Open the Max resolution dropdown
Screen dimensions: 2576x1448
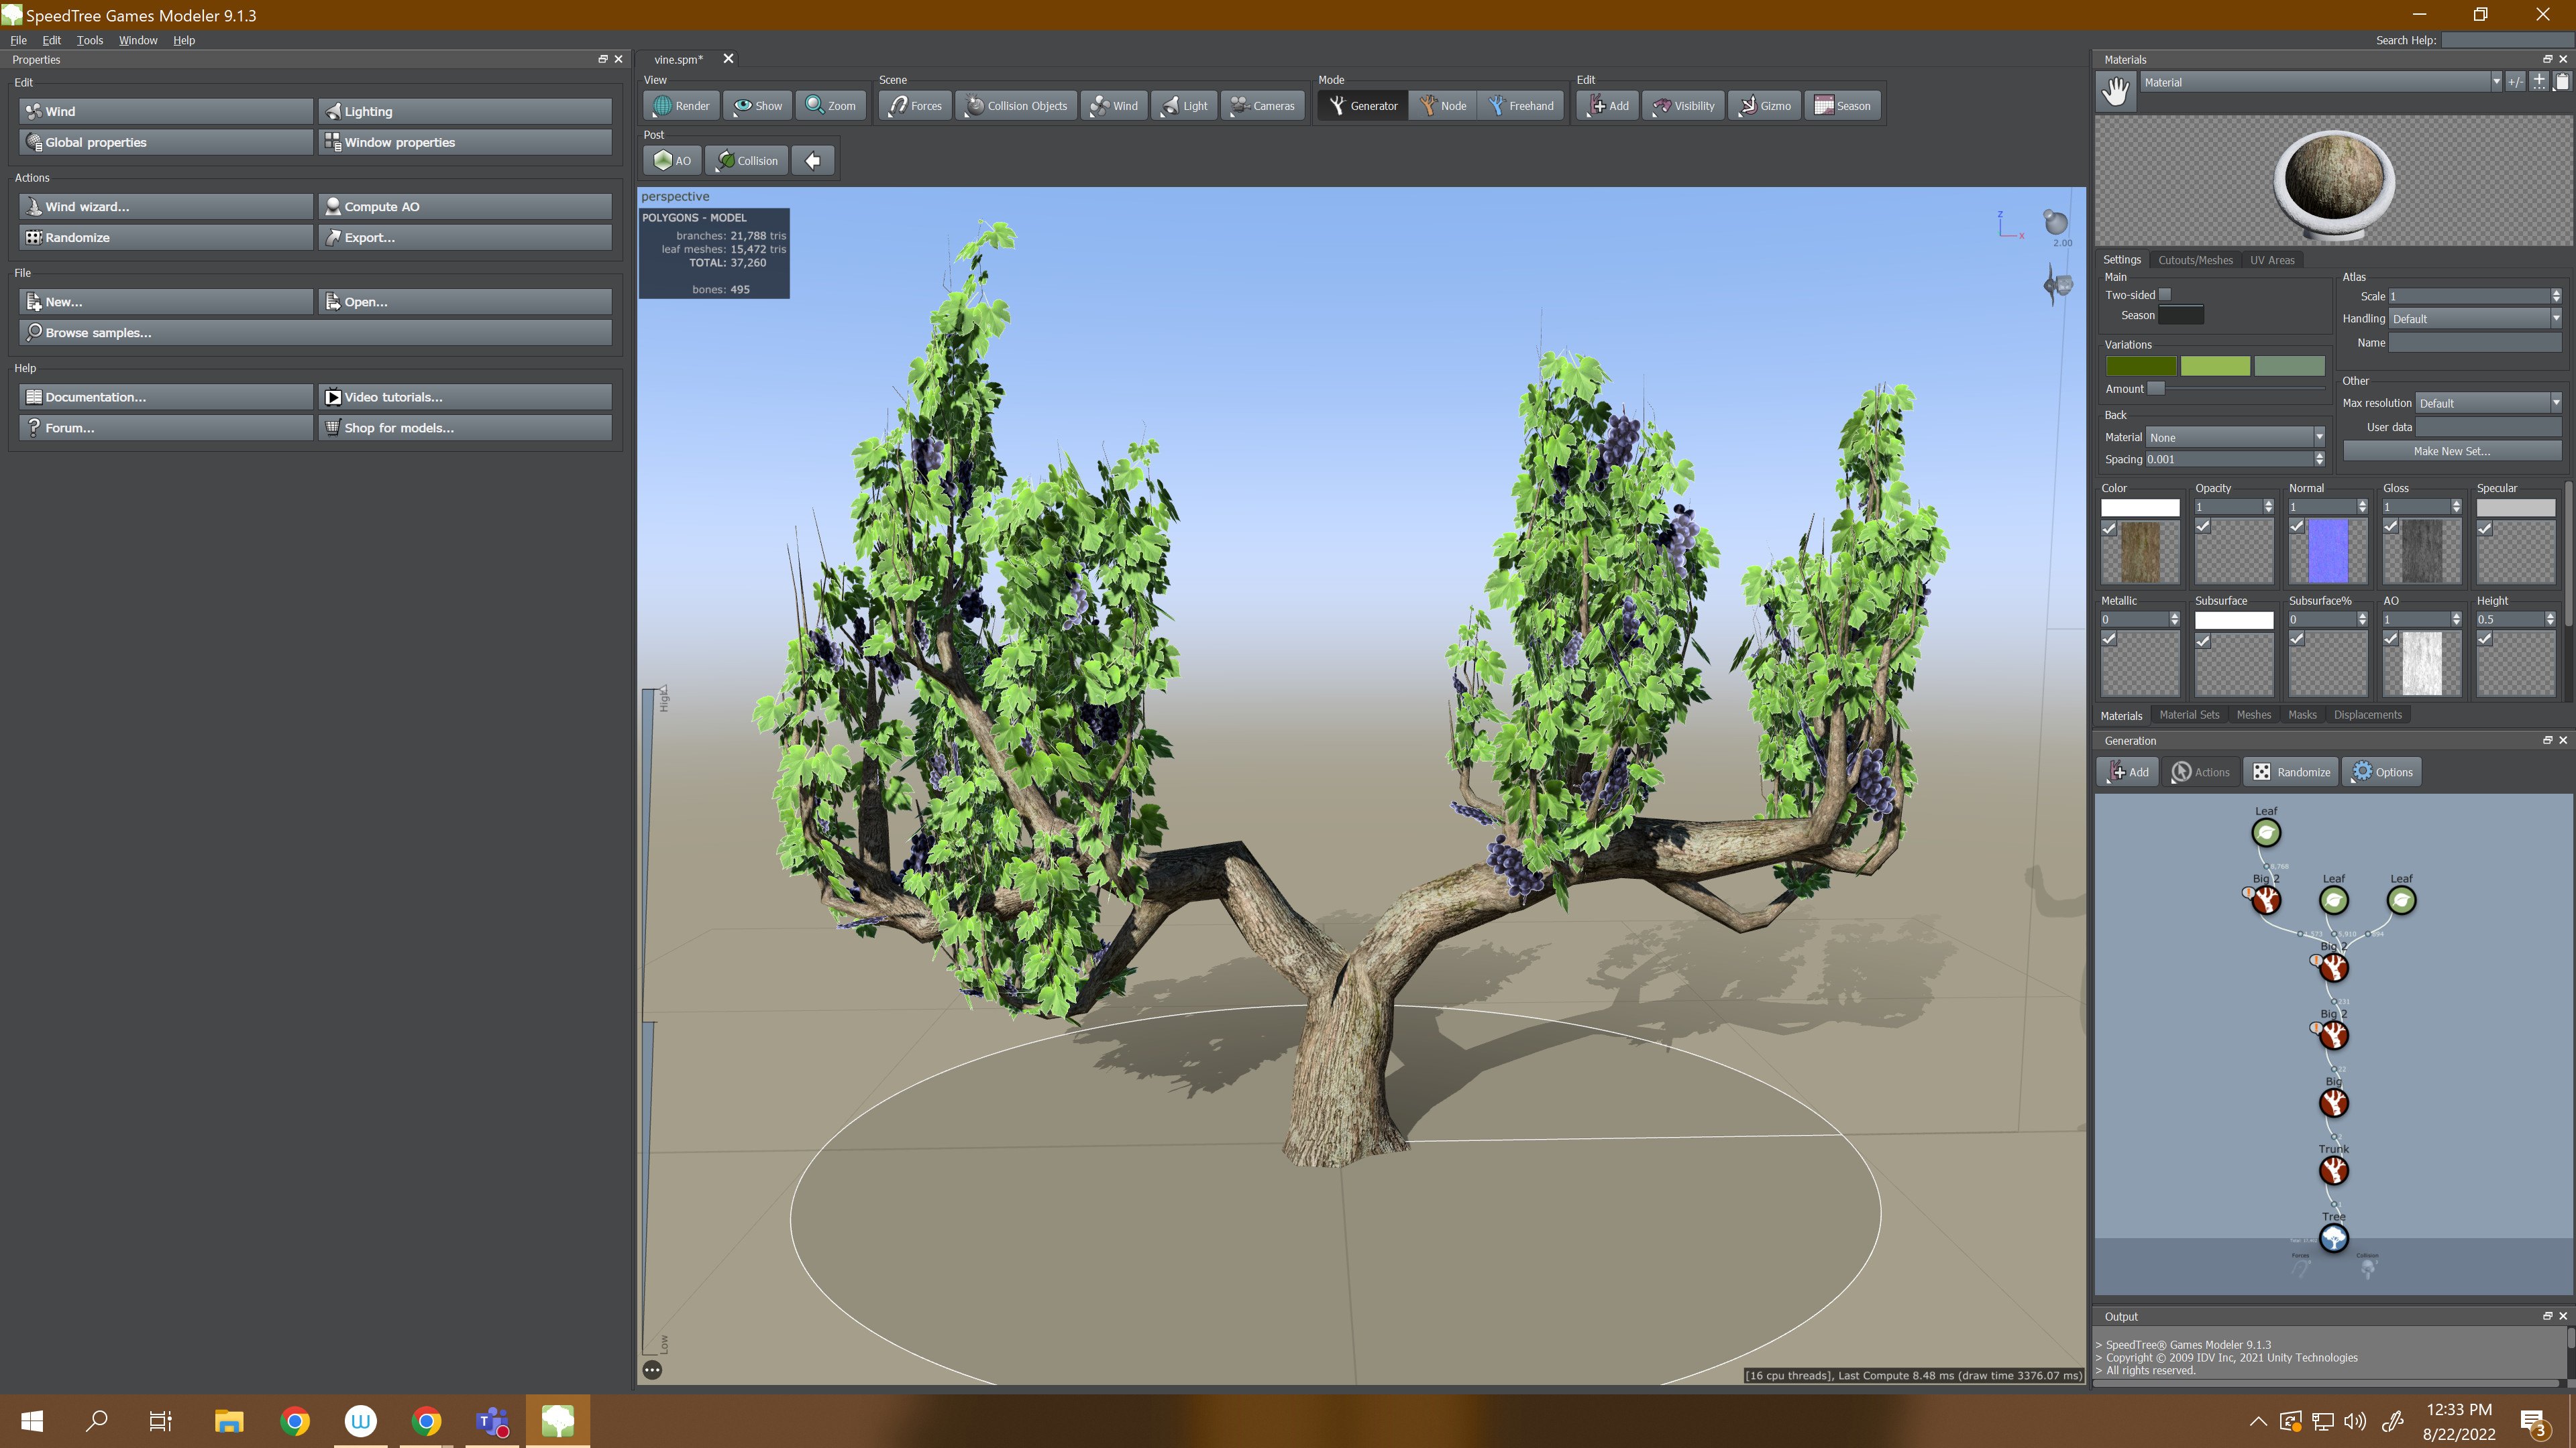pos(2489,403)
